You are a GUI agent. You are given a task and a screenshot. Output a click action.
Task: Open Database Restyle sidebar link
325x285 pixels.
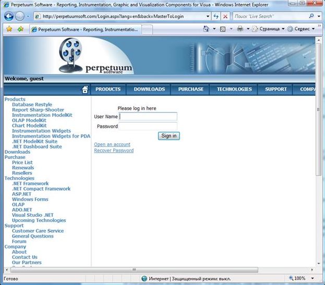pyautogui.click(x=32, y=105)
